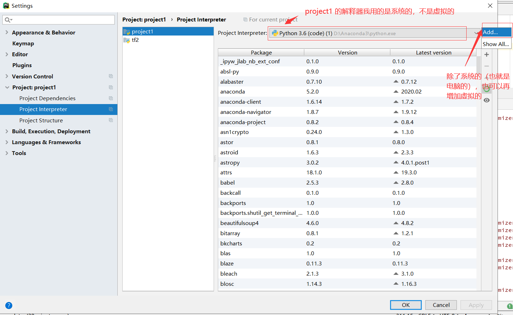Click inside the settings search field
Screen dimensions: 513x315
point(58,19)
